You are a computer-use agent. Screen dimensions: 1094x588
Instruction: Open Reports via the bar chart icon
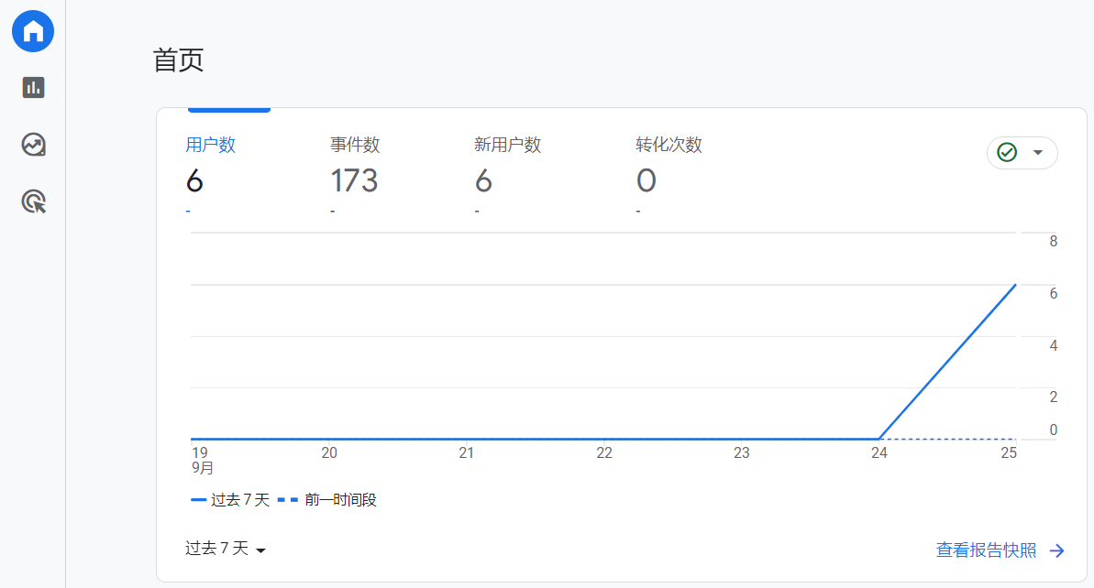click(34, 88)
